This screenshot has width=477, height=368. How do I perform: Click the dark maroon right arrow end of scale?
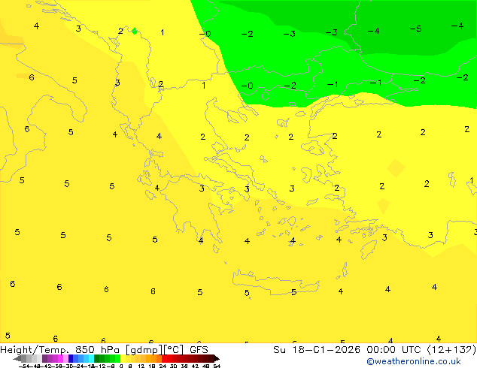point(217,359)
